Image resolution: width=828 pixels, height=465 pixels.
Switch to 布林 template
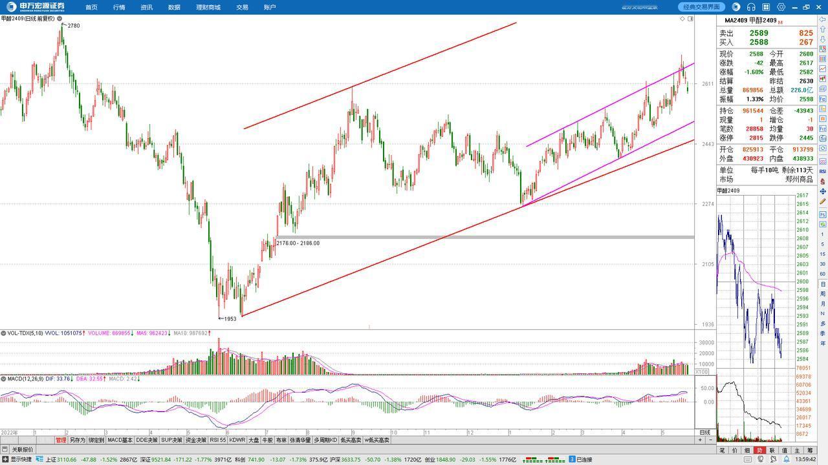[x=281, y=440]
